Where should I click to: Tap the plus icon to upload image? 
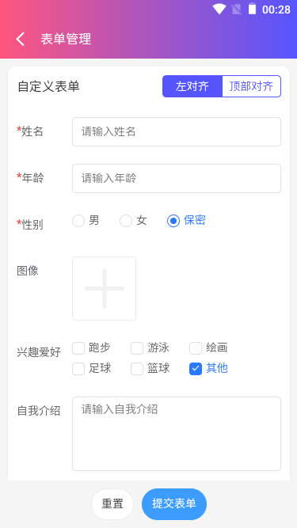104,289
